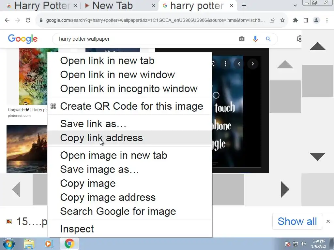Select Inspect from context menu

pyautogui.click(x=130, y=229)
